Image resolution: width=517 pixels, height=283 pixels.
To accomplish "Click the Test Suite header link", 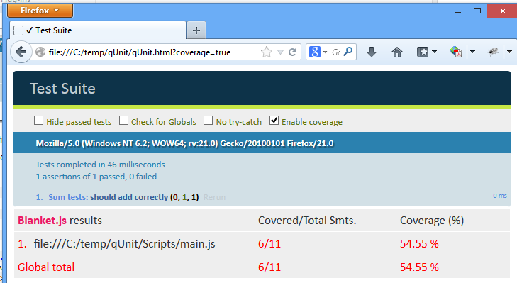I will [x=62, y=89].
